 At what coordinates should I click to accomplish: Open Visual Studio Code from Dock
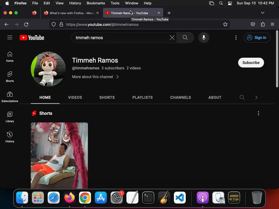pyautogui.click(x=180, y=198)
